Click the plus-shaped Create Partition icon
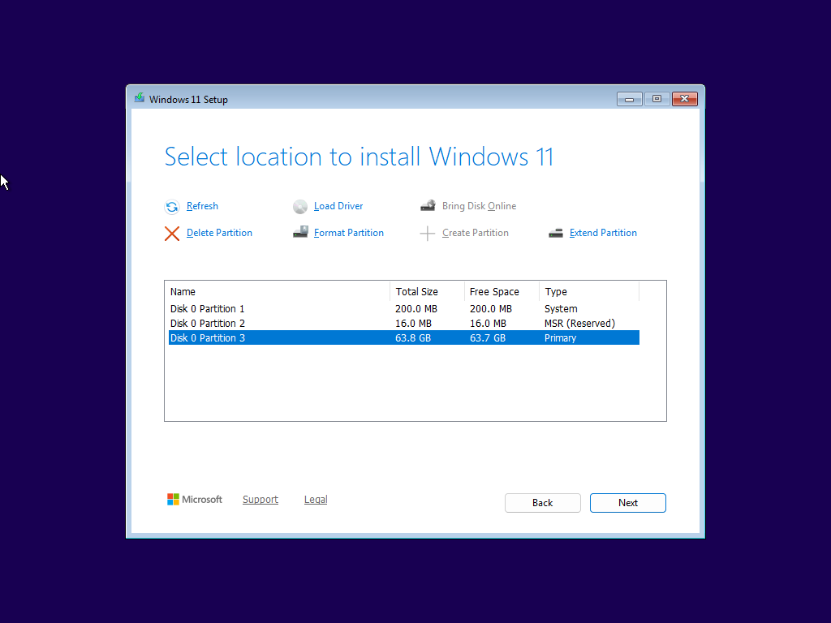The height and width of the screenshot is (623, 831). pos(428,233)
